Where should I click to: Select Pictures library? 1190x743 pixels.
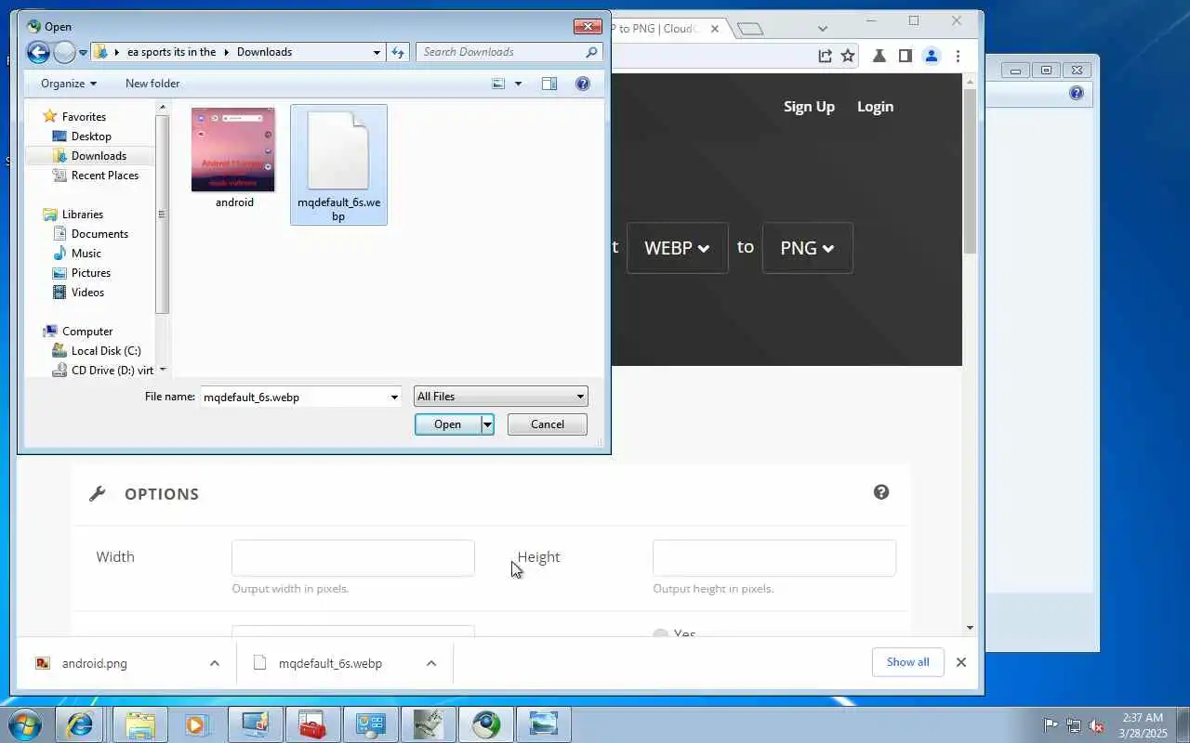pyautogui.click(x=91, y=273)
